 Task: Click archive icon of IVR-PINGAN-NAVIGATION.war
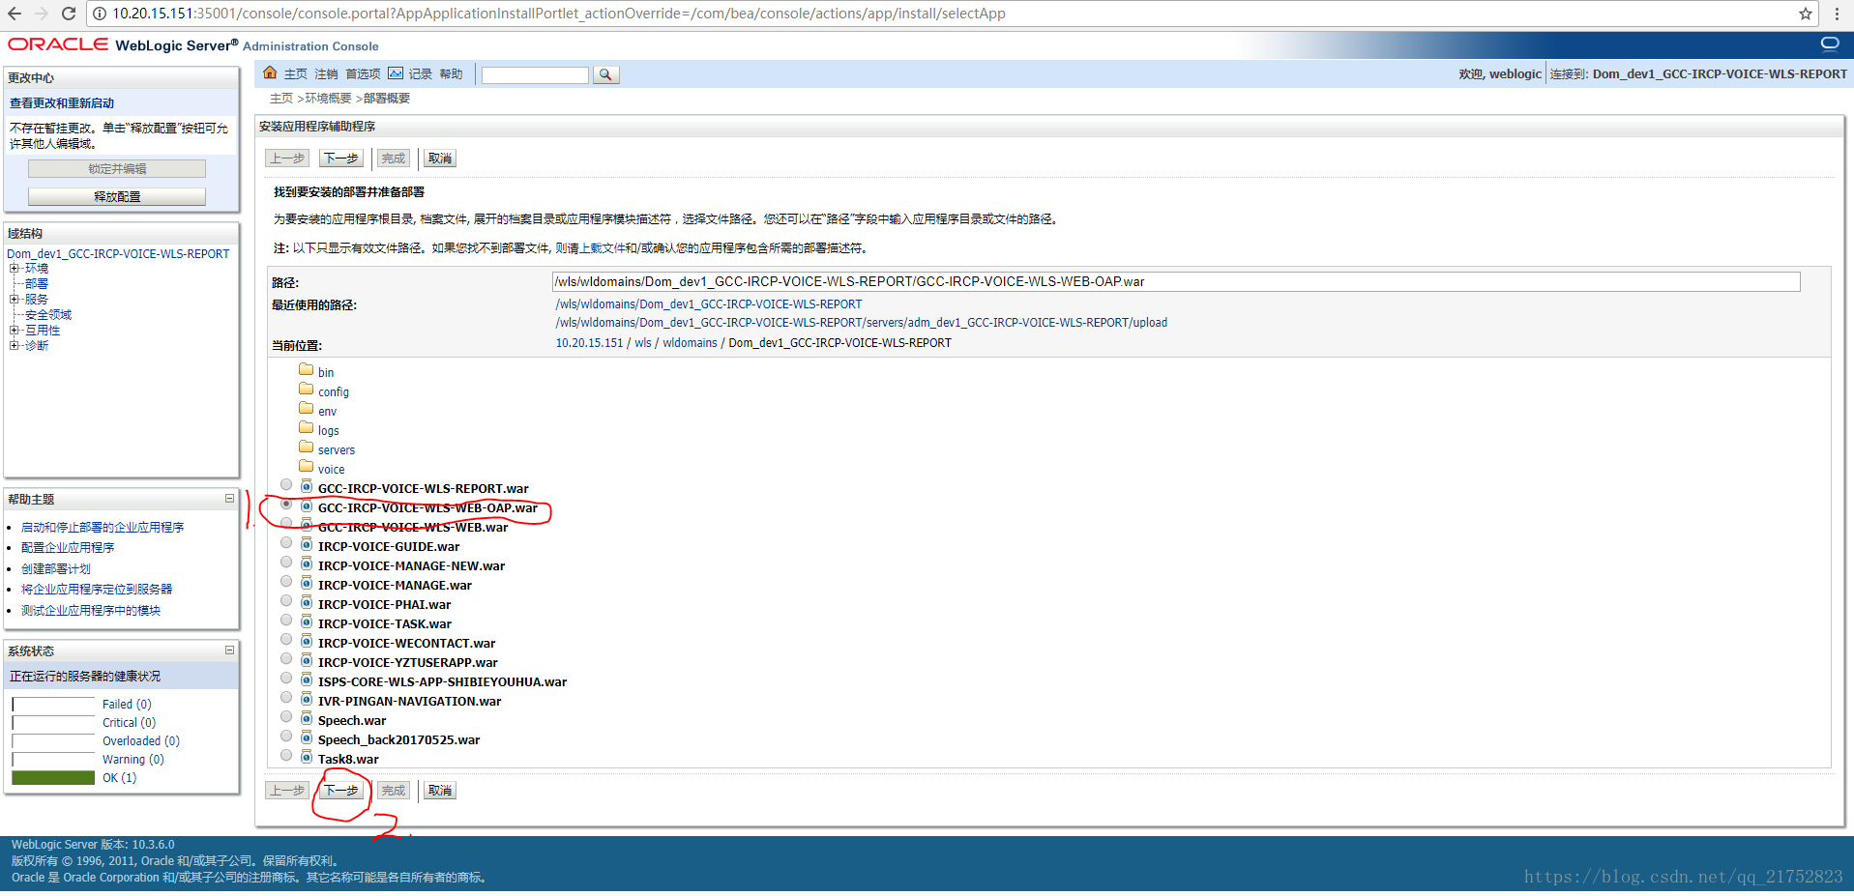coord(307,699)
